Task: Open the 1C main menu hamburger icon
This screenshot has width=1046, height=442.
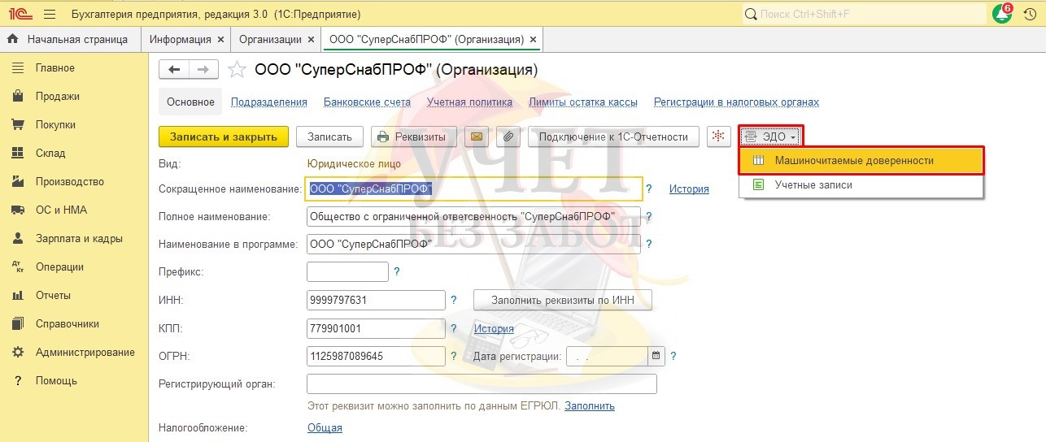Action: click(x=49, y=15)
